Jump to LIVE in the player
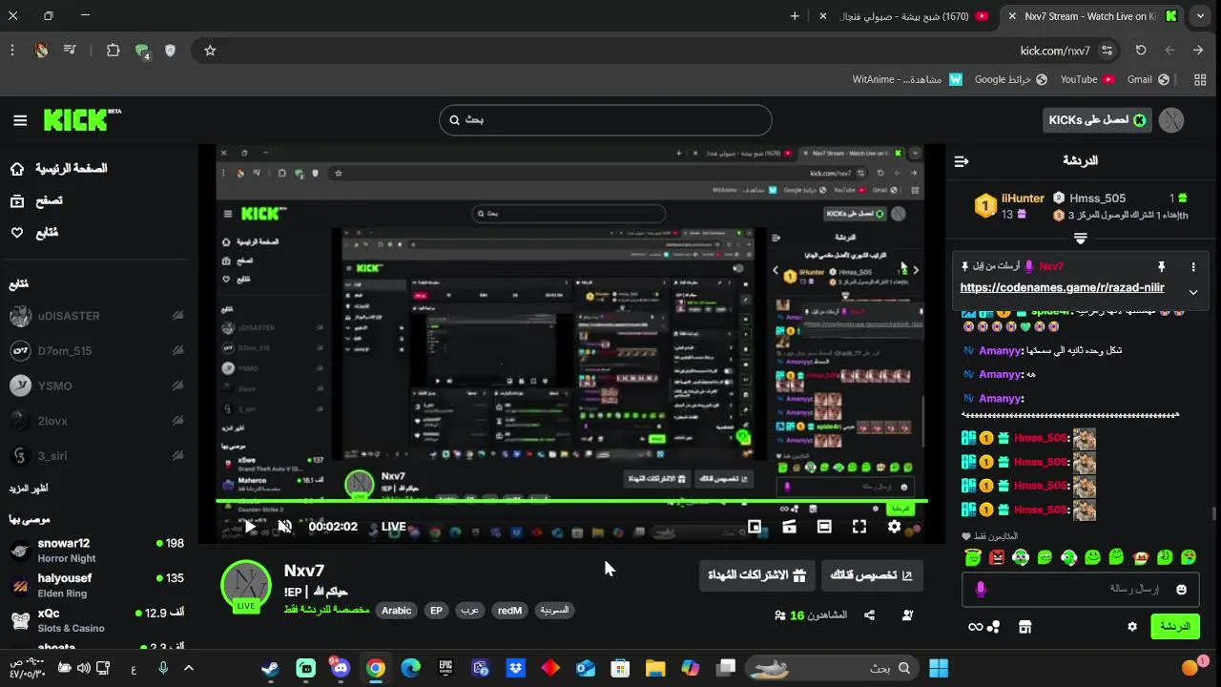Screen dimensions: 1221x687 pyautogui.click(x=394, y=527)
